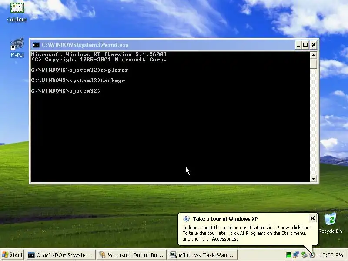The image size is (348, 261).
Task: Select the MyPal desktop icon
Action: coord(17,47)
